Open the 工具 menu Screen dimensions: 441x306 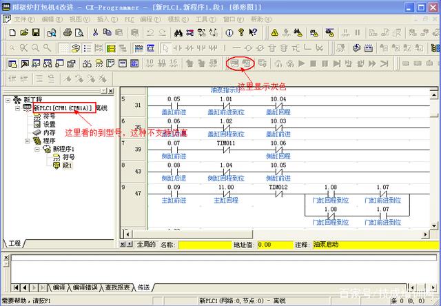[206, 19]
